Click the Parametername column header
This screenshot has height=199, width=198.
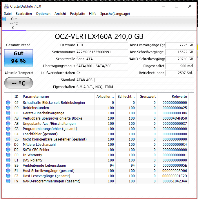[x=58, y=97]
